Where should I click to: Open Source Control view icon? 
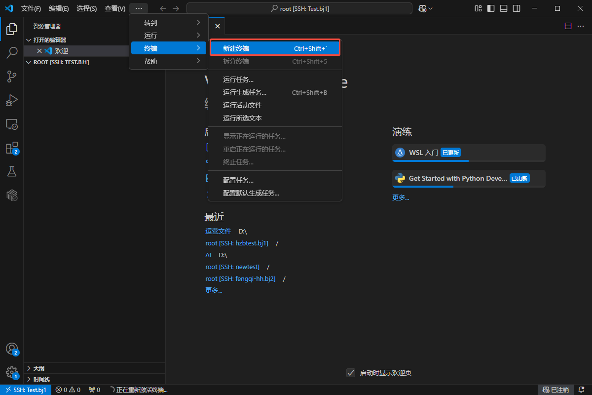[12, 76]
